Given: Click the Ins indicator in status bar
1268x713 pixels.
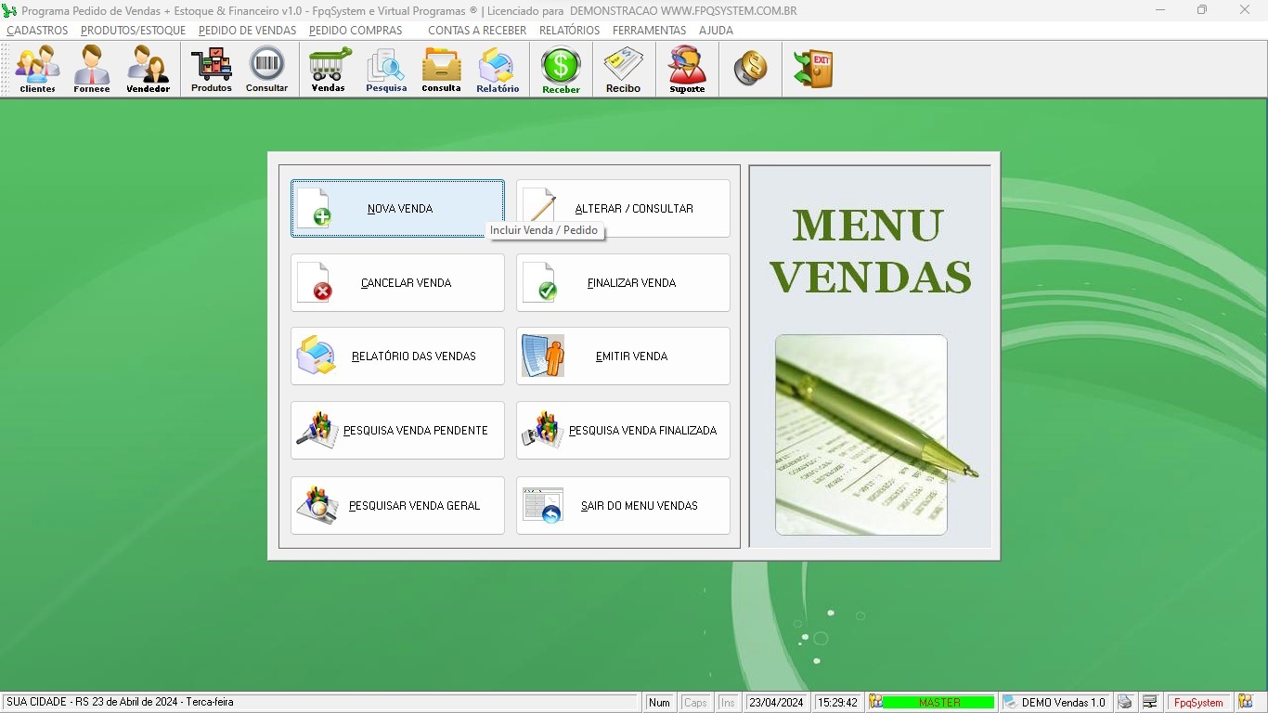Looking at the screenshot, I should coord(728,703).
